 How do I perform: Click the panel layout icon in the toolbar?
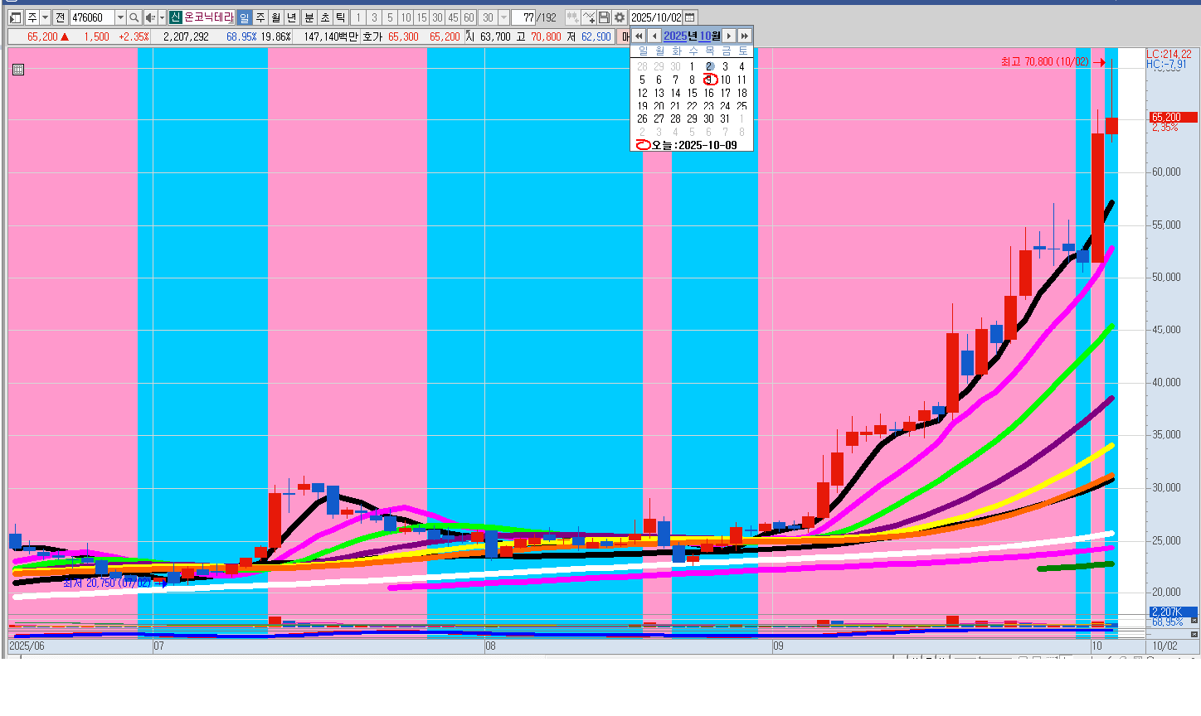click(16, 17)
